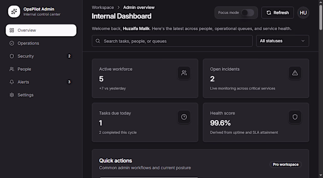Open the HU user avatar

[303, 13]
